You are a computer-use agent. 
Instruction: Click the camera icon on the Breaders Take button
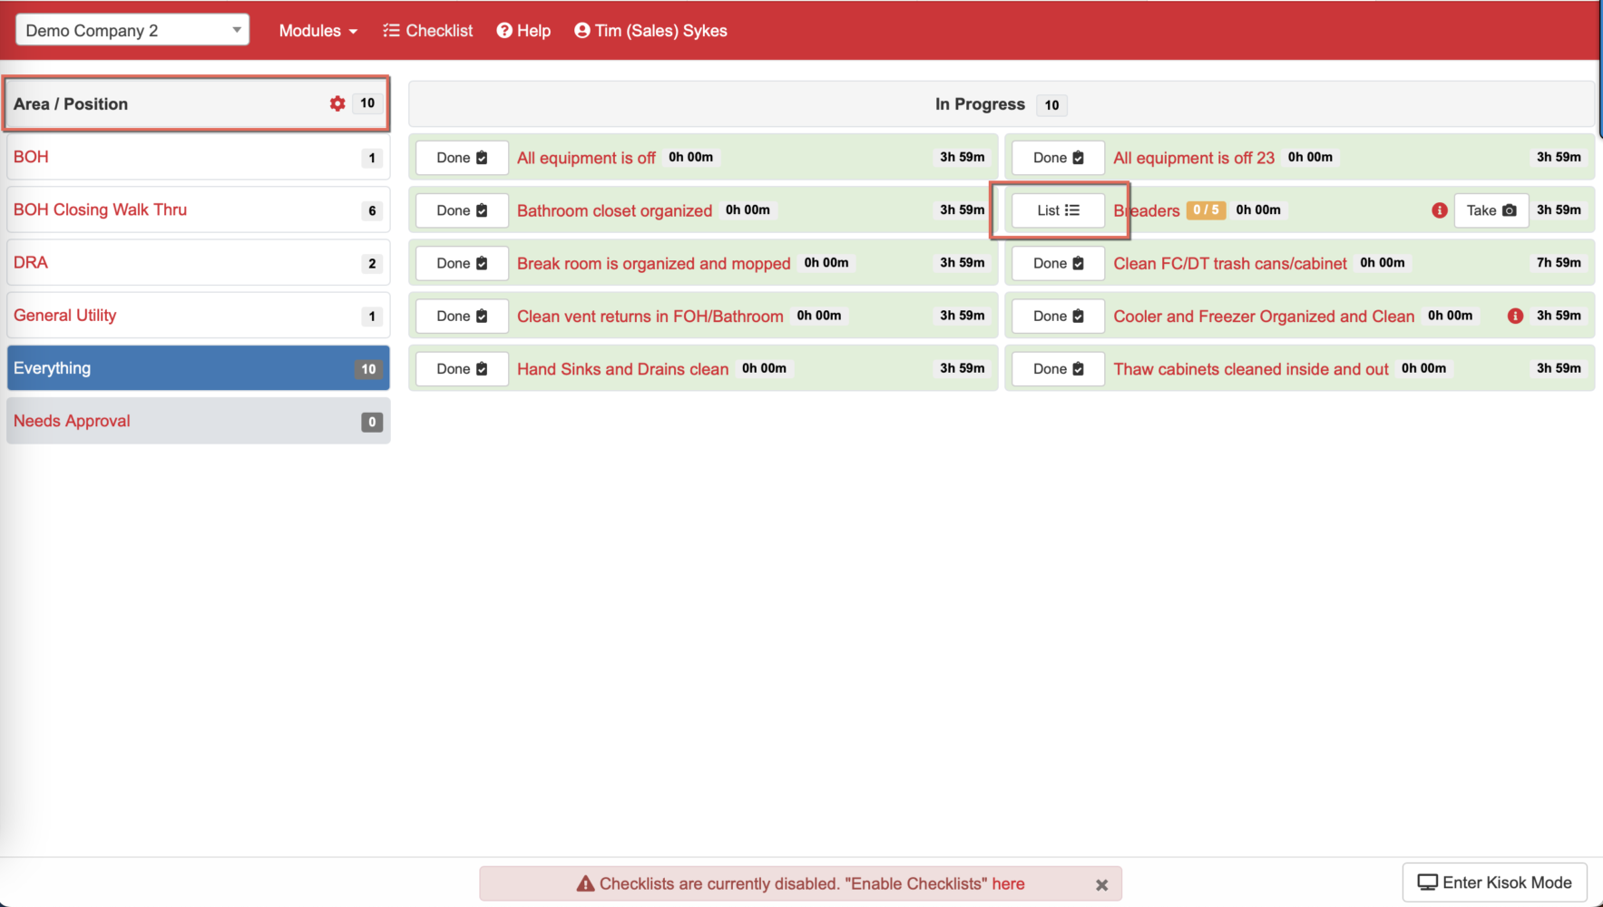click(1508, 210)
